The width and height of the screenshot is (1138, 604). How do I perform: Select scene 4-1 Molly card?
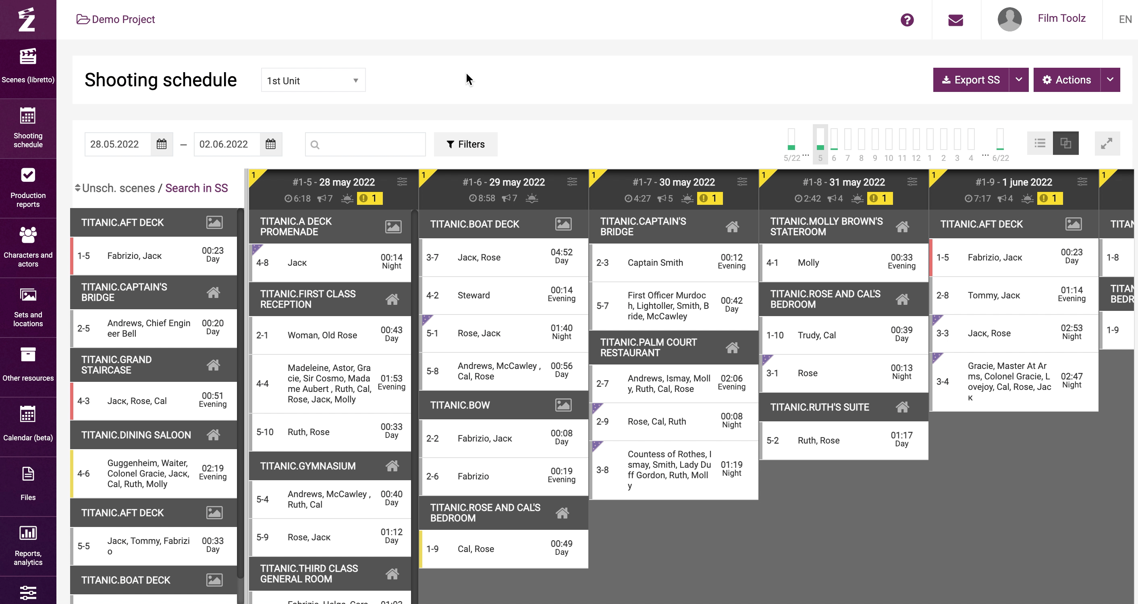pos(844,262)
